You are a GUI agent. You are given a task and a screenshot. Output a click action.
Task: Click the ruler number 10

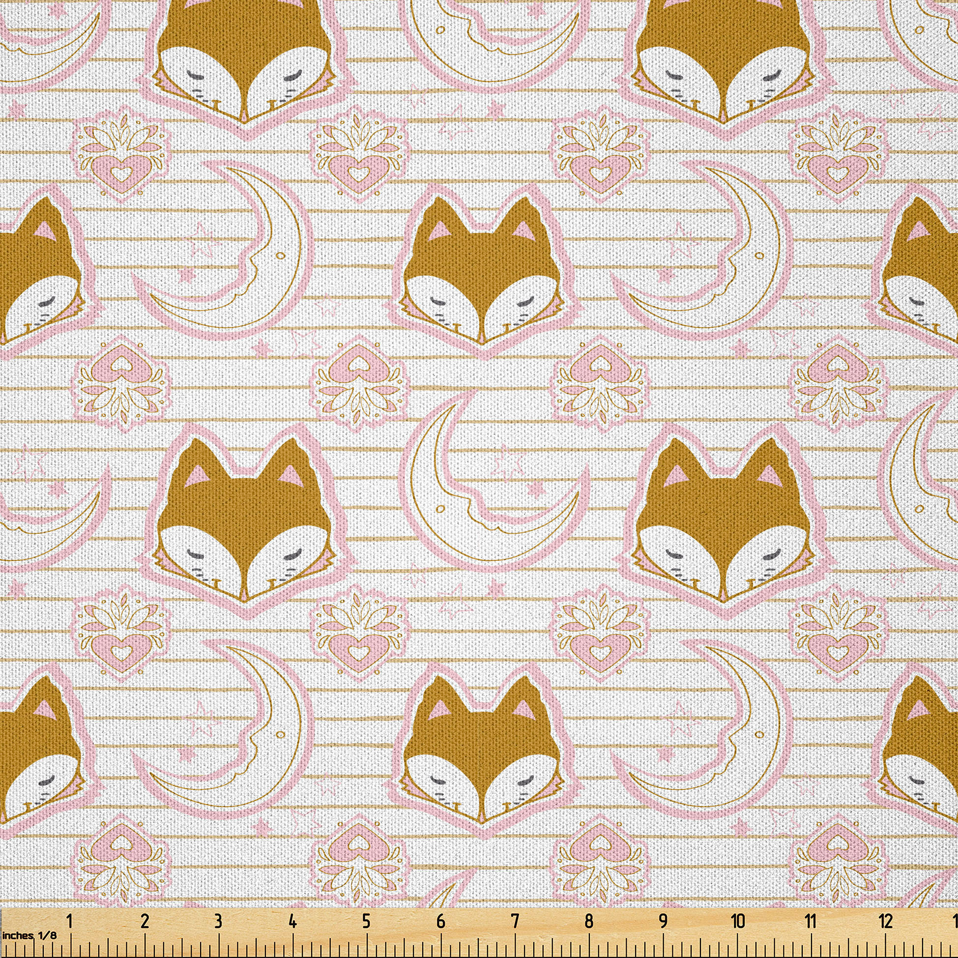pos(738,922)
